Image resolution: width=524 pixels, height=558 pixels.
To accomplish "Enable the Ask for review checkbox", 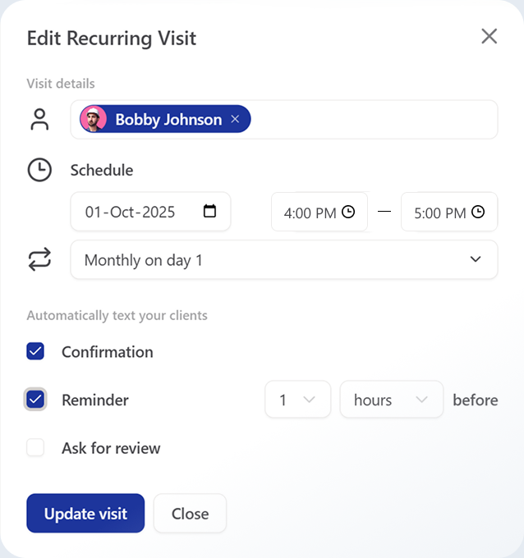I will (35, 448).
